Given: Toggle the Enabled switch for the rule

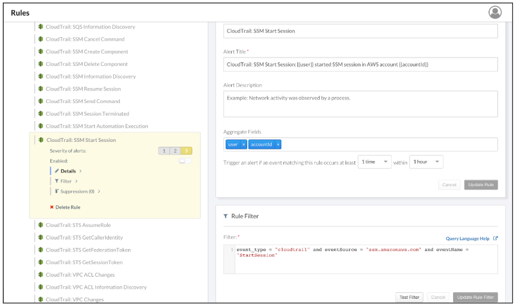Looking at the screenshot, I should [185, 161].
